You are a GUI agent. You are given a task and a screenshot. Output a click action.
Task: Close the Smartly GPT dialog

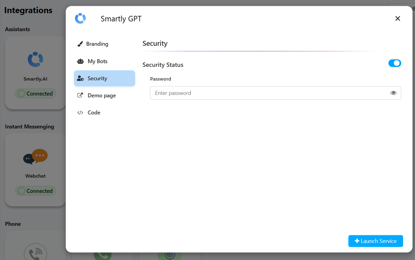[x=398, y=19]
